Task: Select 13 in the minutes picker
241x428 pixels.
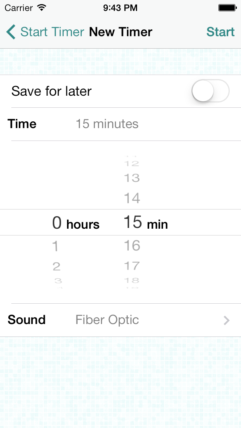Action: tap(132, 178)
